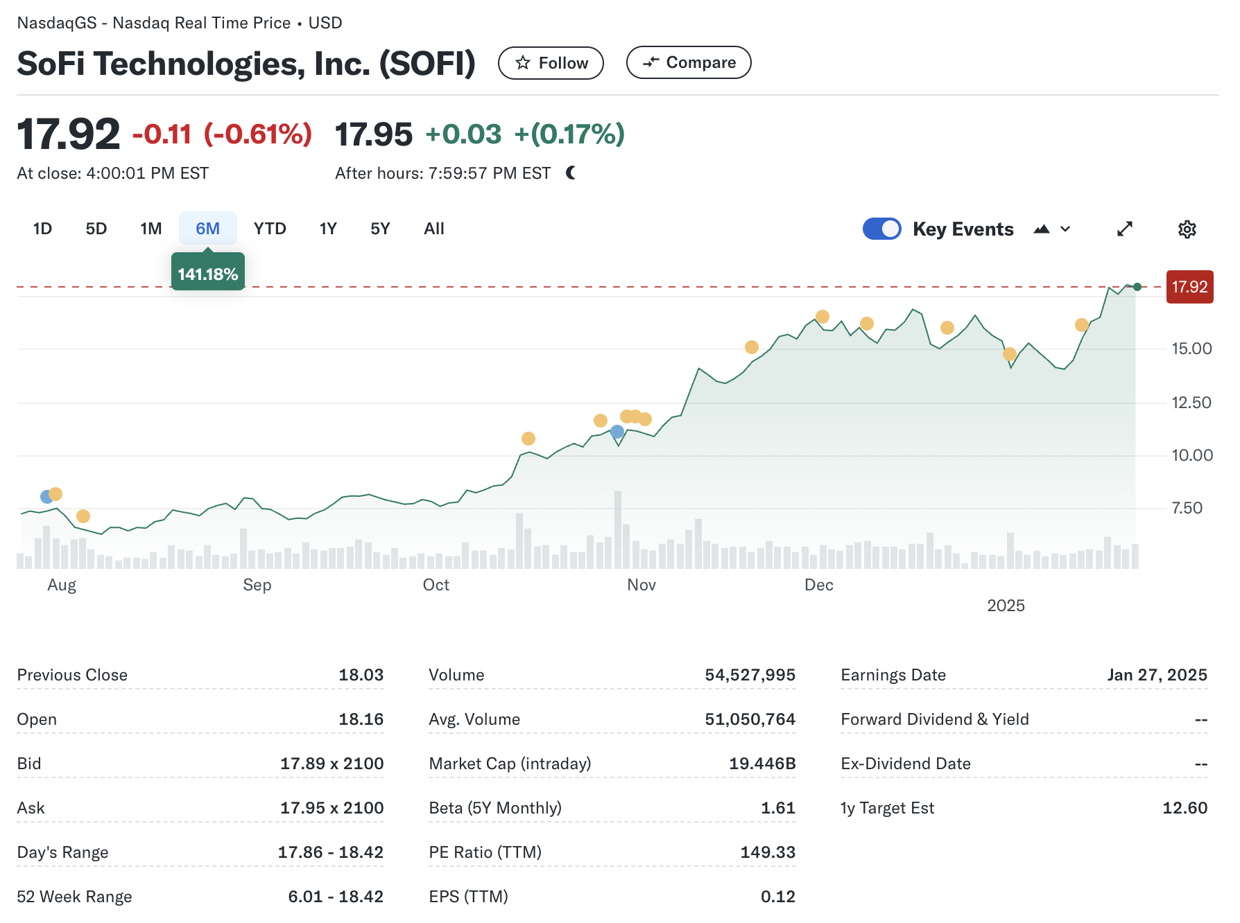Click the Previous Close value 18.03
The height and width of the screenshot is (923, 1240).
coord(361,675)
